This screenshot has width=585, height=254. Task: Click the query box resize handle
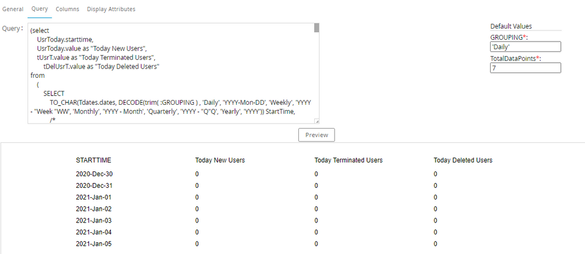pyautogui.click(x=317, y=122)
